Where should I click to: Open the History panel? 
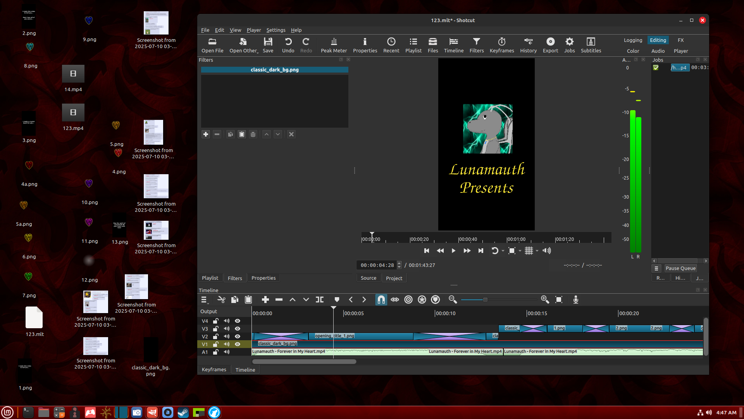[x=528, y=45]
